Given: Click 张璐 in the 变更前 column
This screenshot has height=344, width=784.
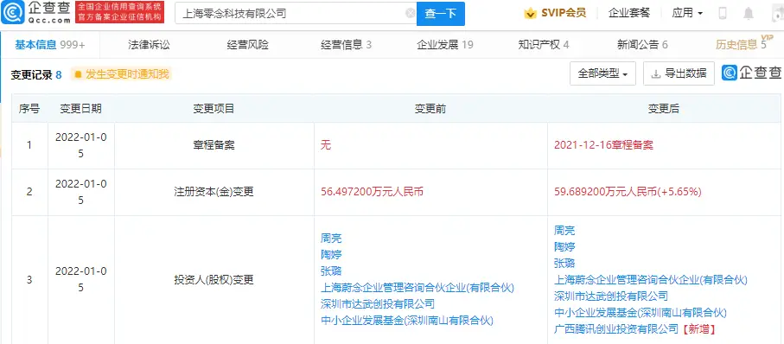Looking at the screenshot, I should coord(331,271).
